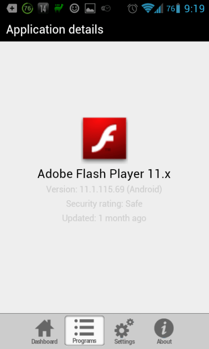Tap the alarm clock status icon

133,9
